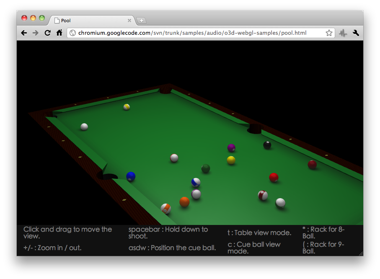Click the orange striped ball

coord(166,209)
